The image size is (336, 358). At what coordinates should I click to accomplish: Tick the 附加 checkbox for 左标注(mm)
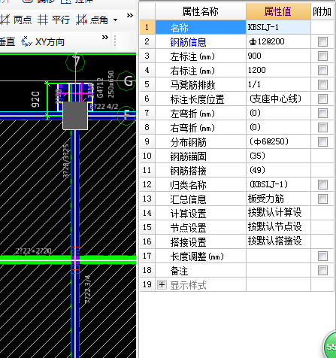pyautogui.click(x=322, y=56)
